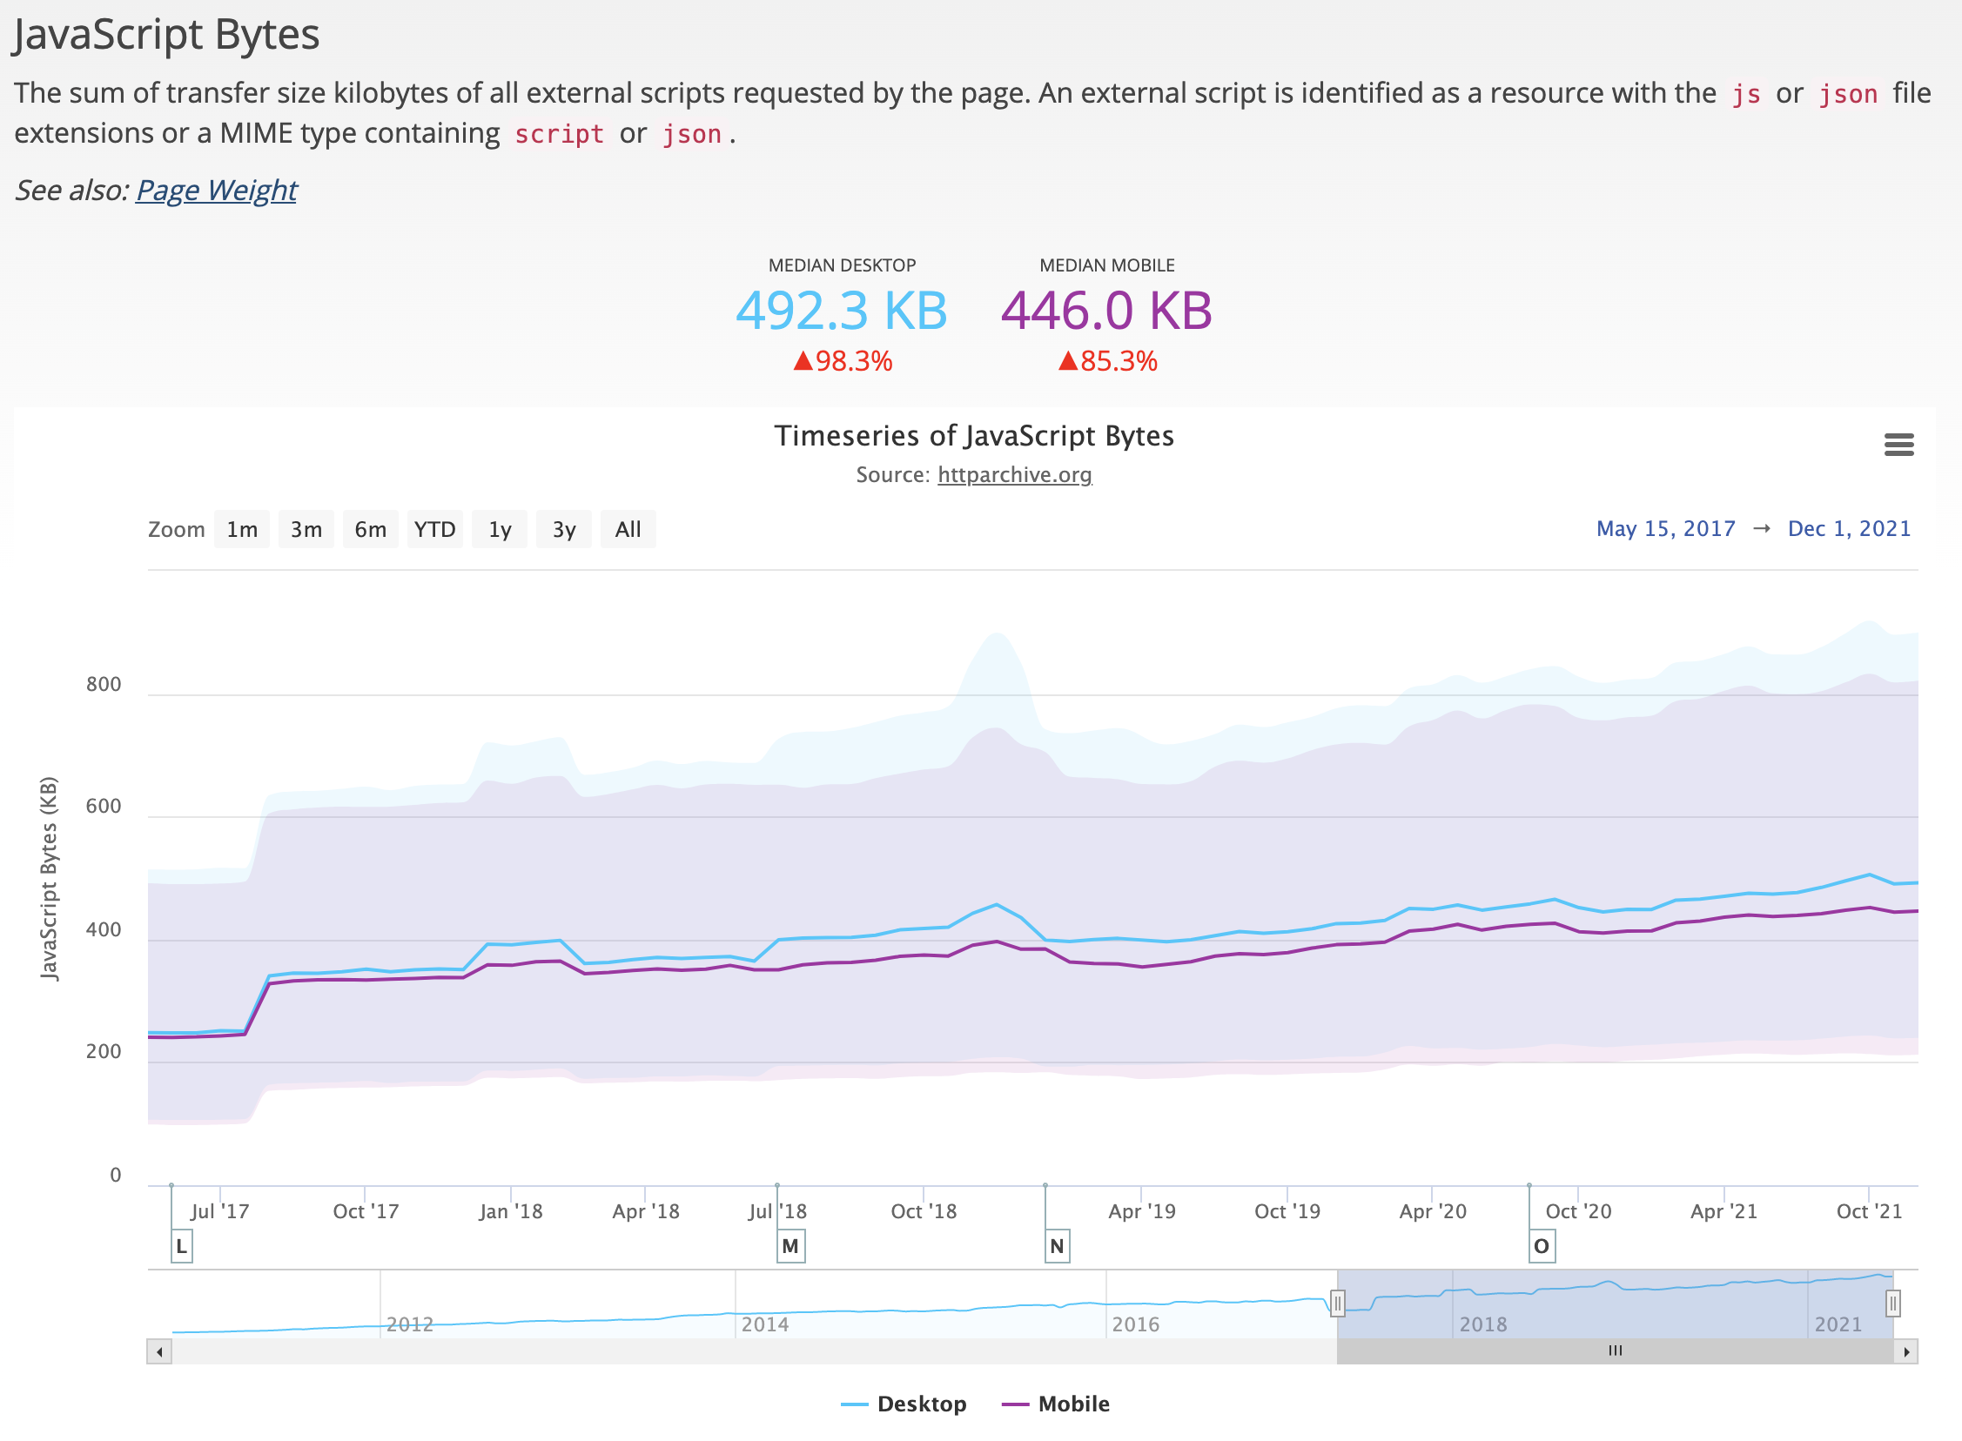Open the chart hamburger menu icon

[x=1898, y=445]
